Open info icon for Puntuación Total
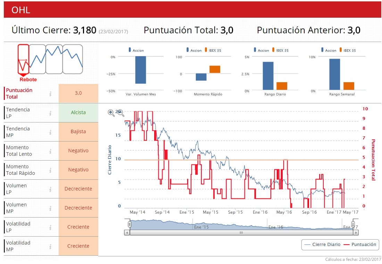Viewport: 382px width, 264px height. (50, 94)
